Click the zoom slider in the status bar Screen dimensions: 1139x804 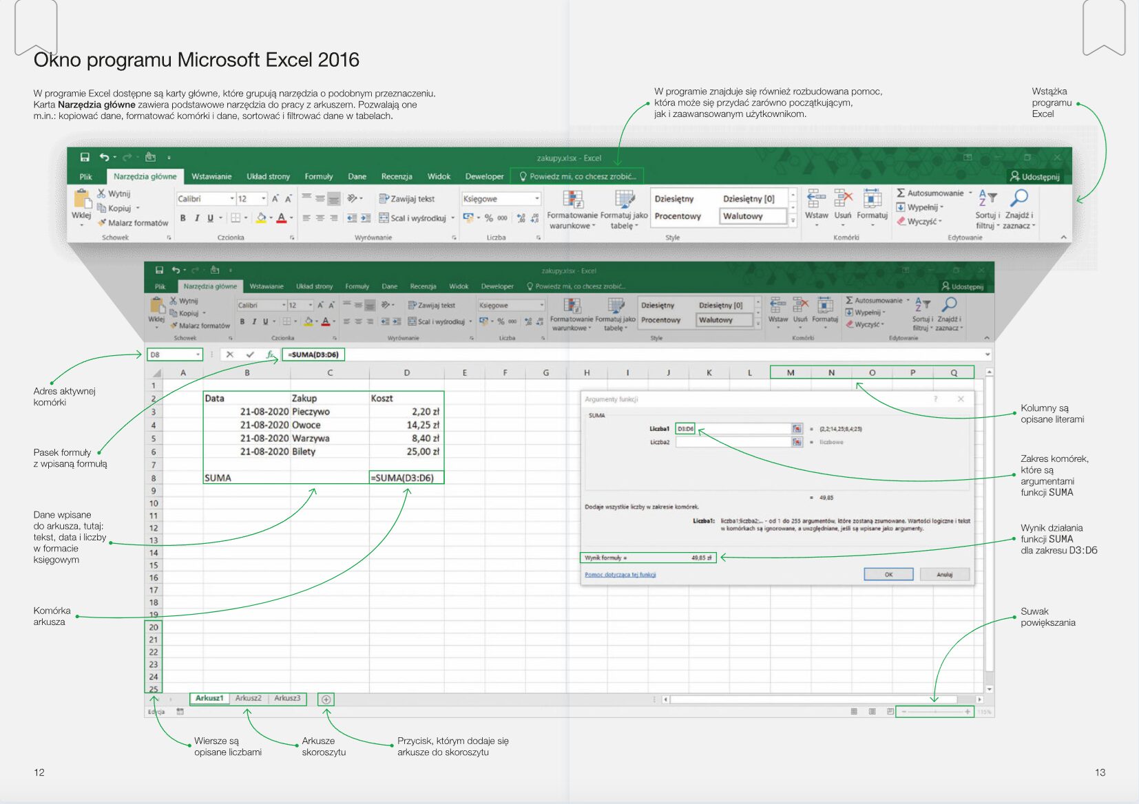click(x=935, y=712)
